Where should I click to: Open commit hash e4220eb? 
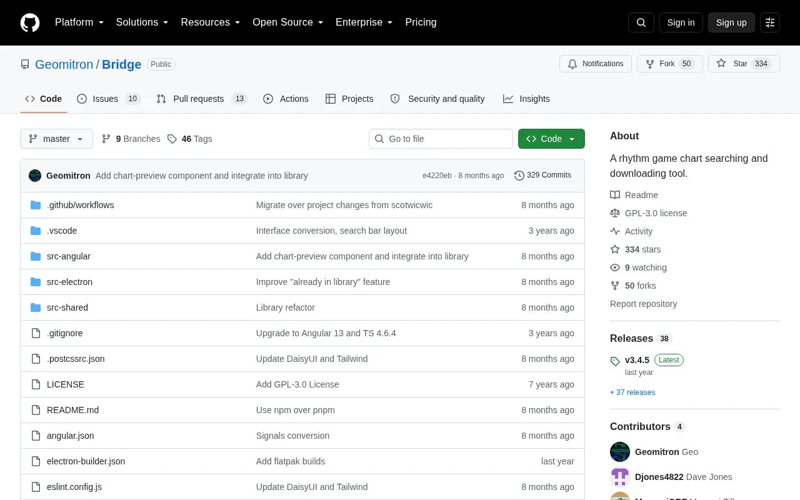[x=437, y=176]
